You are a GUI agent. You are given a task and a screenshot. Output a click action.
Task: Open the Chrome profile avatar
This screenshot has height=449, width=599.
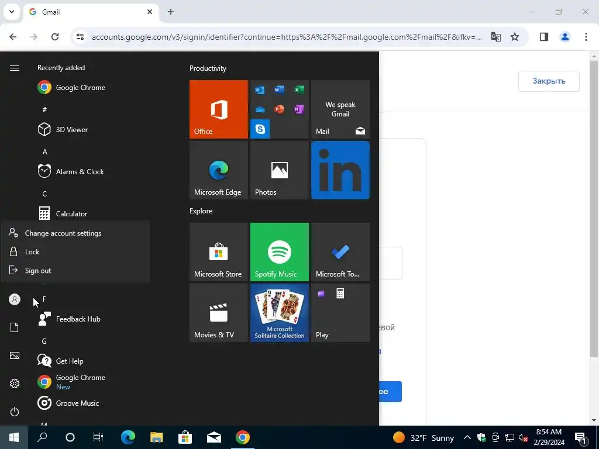click(565, 37)
